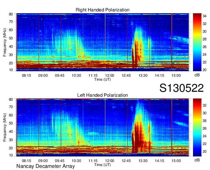Click the Left Handed Polarization title
This screenshot has width=210, height=170.
click(x=103, y=95)
